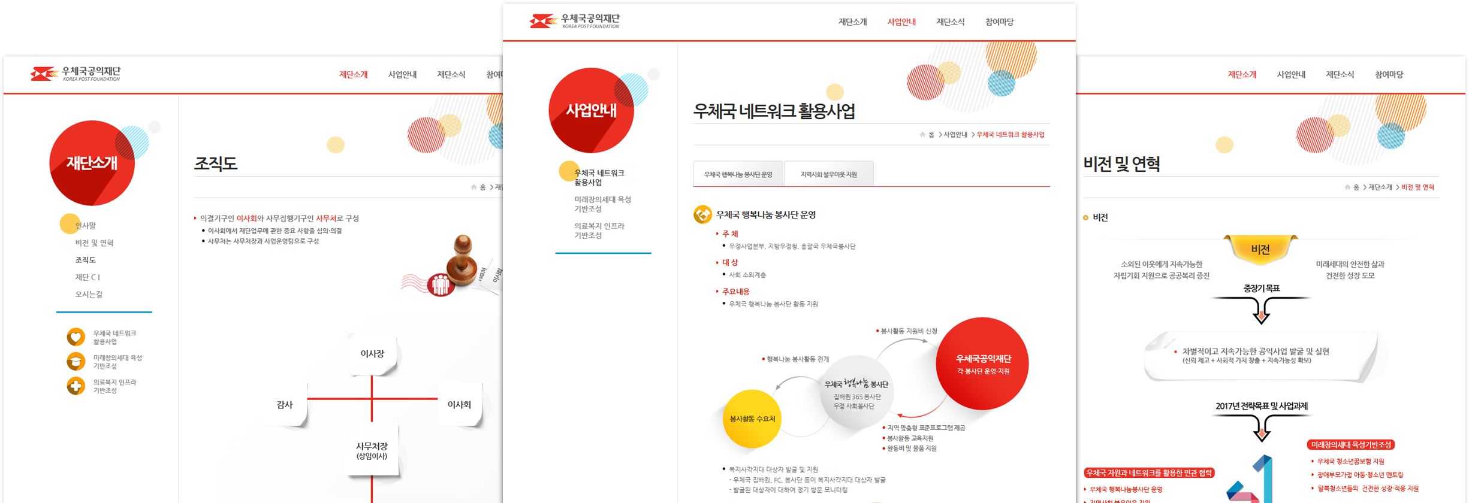The width and height of the screenshot is (1469, 503).
Task: Click plus cross icon for 의료복지 인프라
Action: click(76, 386)
